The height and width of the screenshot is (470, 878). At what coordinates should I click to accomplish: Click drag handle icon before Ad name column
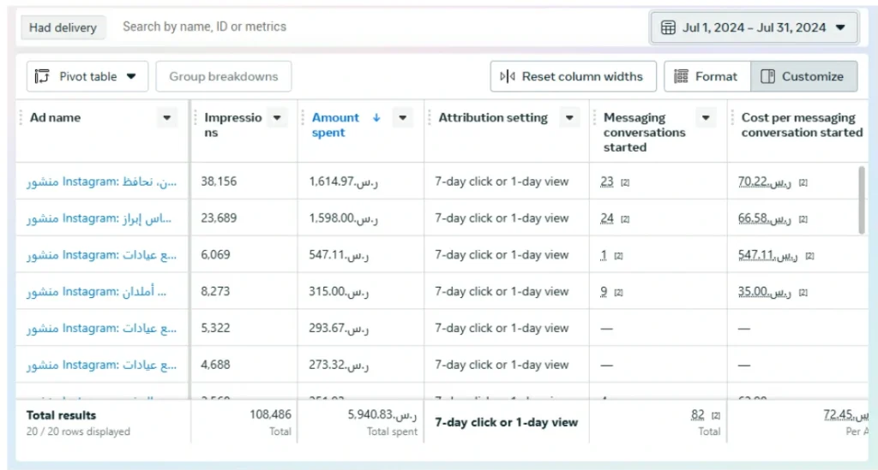(x=21, y=117)
